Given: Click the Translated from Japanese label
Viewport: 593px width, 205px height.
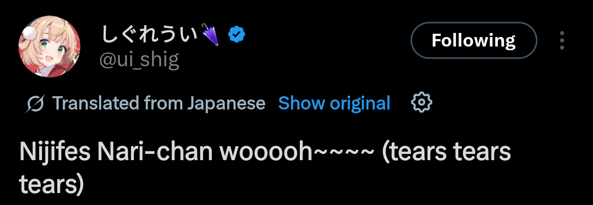Looking at the screenshot, I should coord(159,103).
